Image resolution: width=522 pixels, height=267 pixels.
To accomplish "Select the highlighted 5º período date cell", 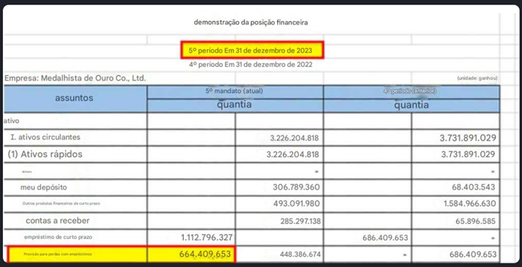I will (251, 50).
